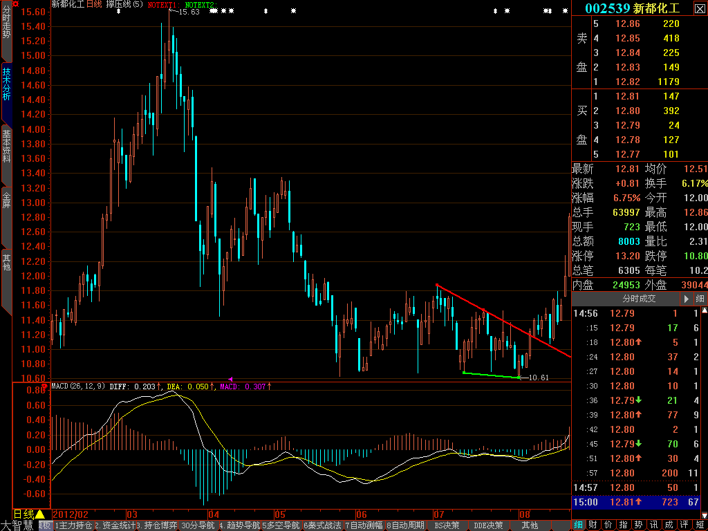This screenshot has height=531, width=708.
Task: Select the 讯 tab at bottom right
Action: pyautogui.click(x=653, y=525)
